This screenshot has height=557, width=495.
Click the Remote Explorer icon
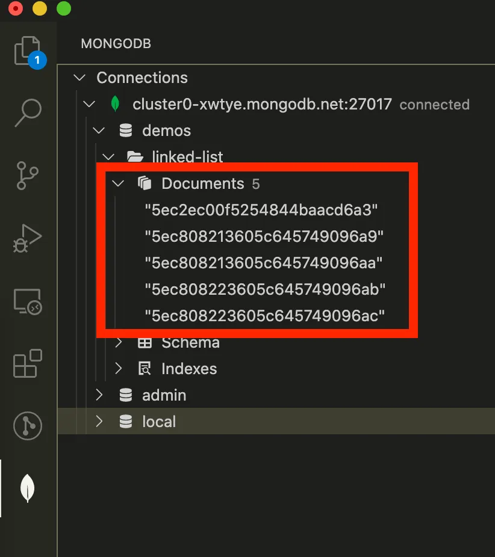click(x=28, y=302)
